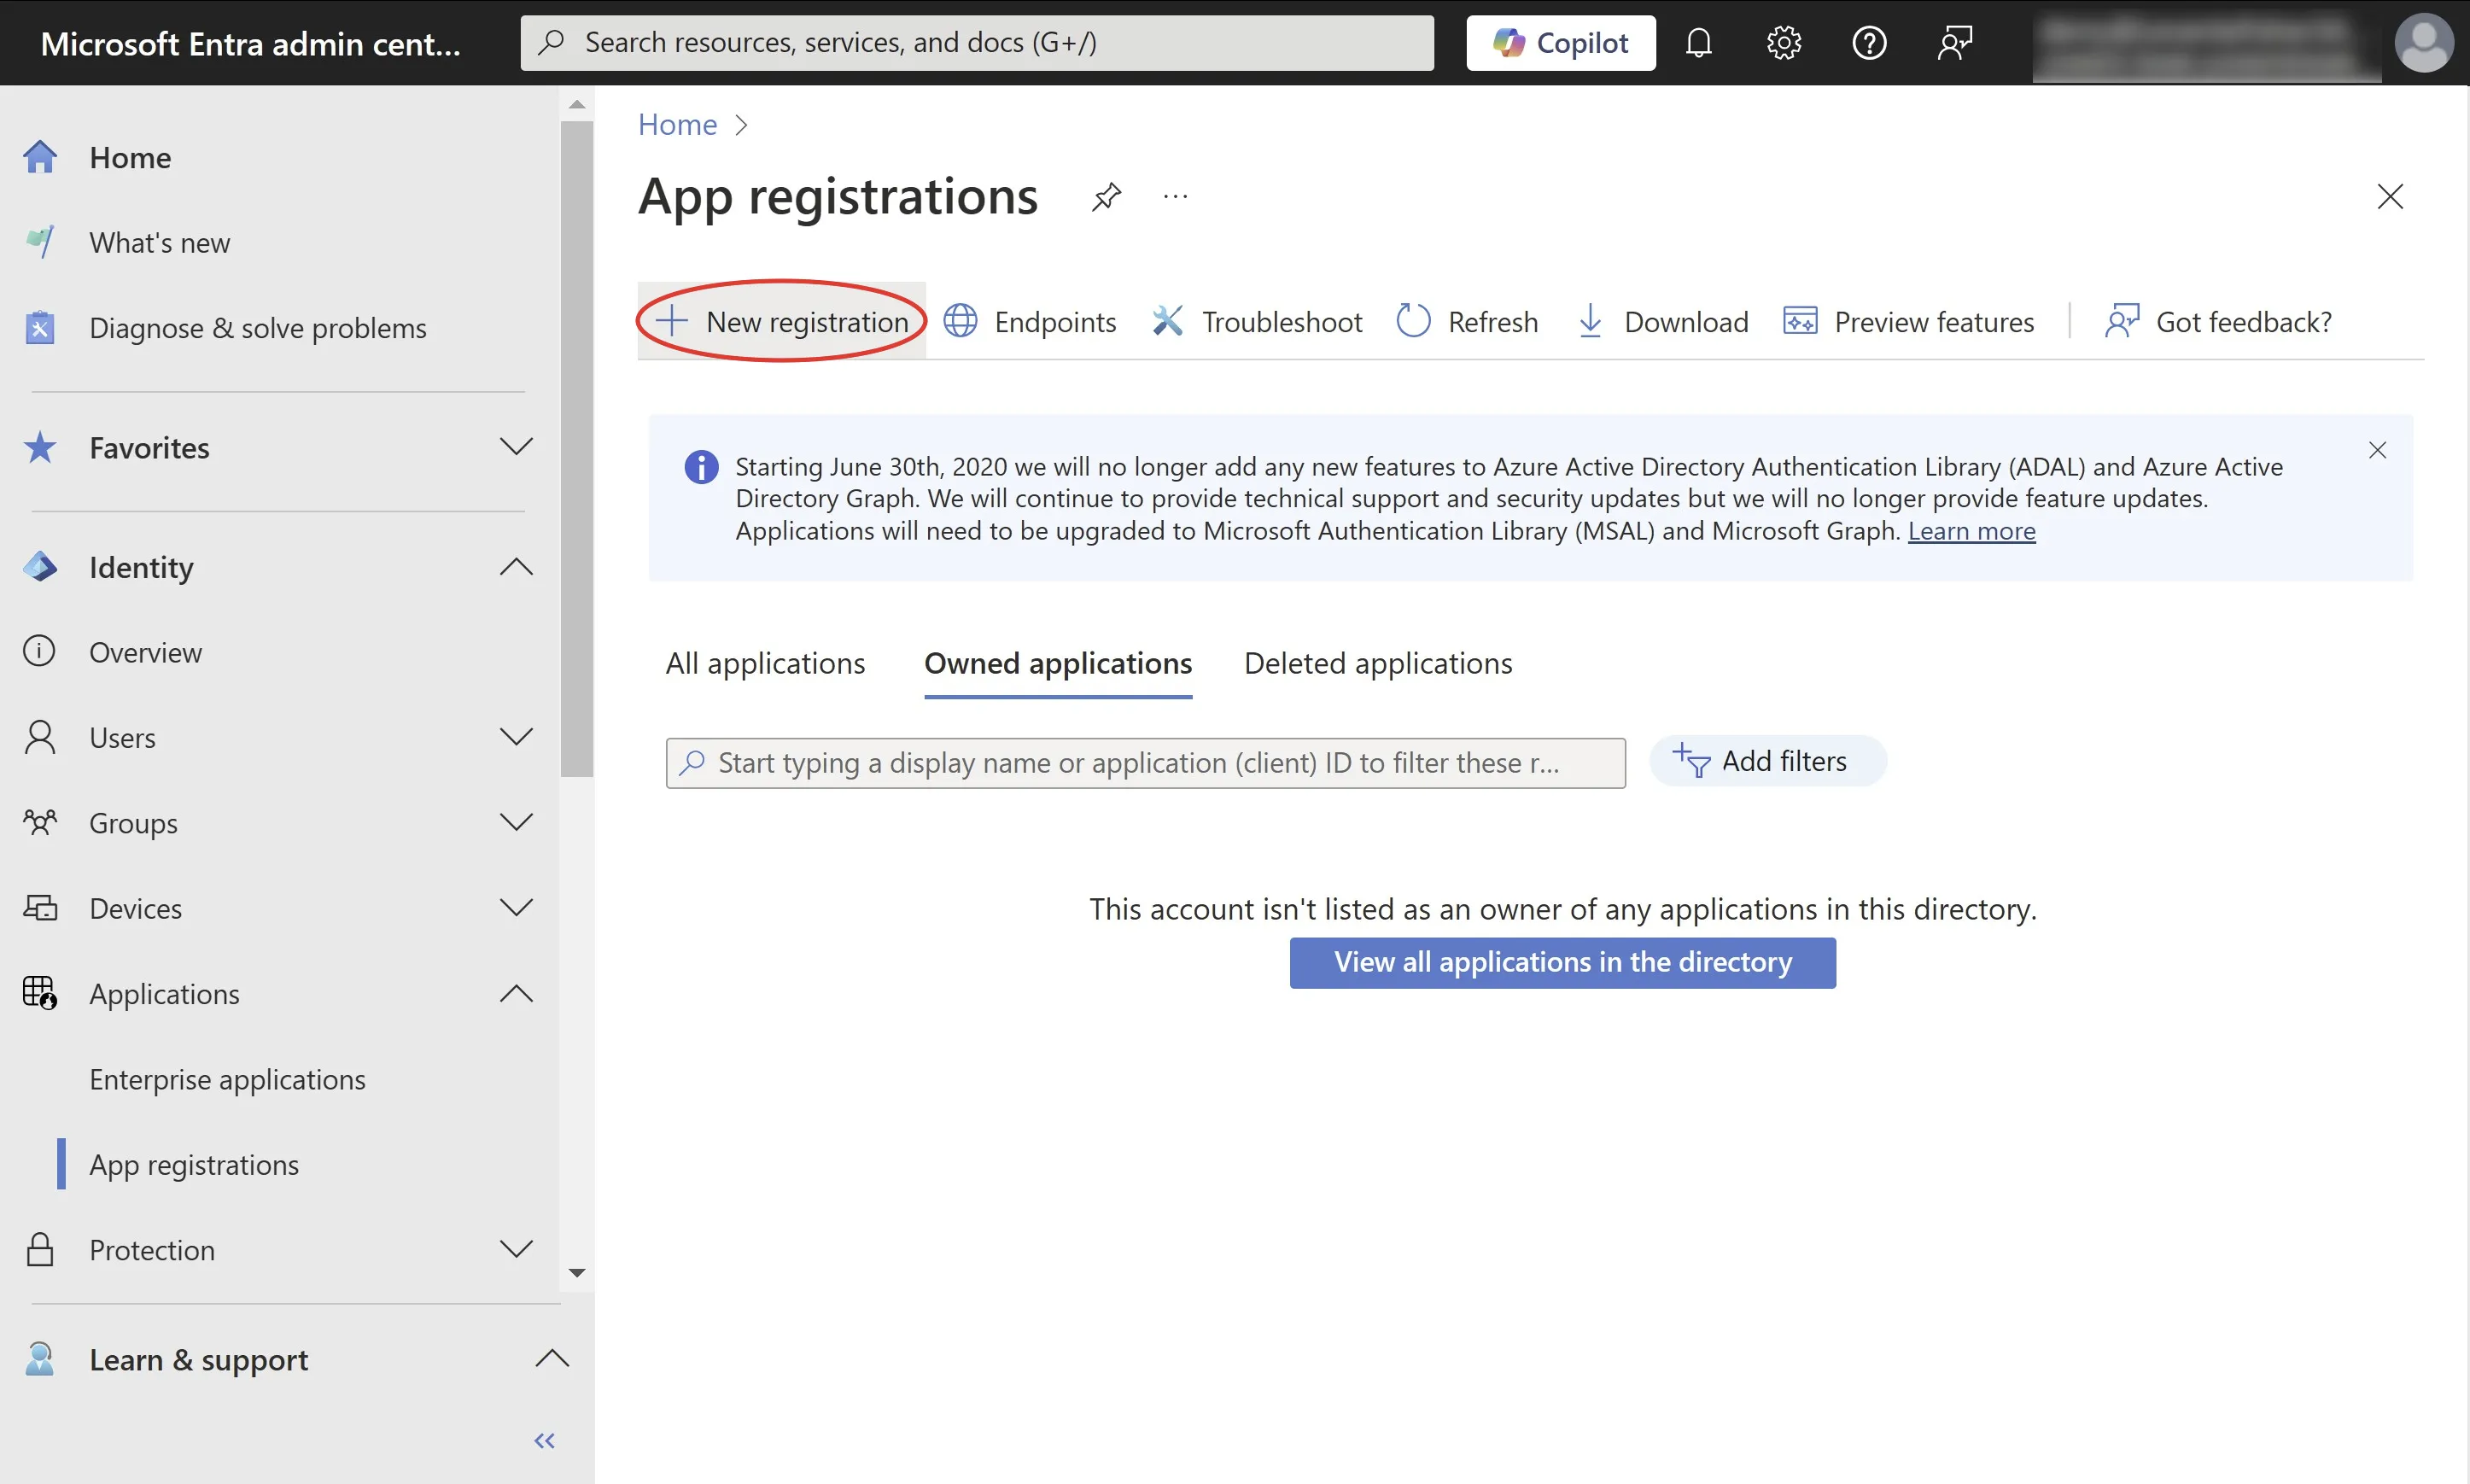2470x1484 pixels.
Task: Collapse the sidebar with double chevron
Action: 544,1440
